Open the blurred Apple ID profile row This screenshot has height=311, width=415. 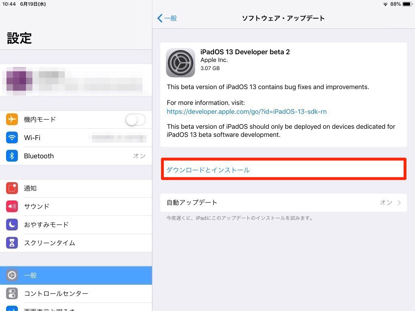pyautogui.click(x=76, y=80)
